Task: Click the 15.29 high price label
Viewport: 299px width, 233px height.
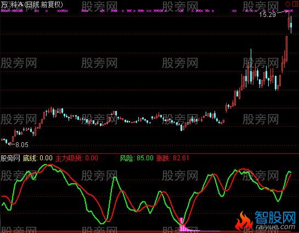Action: [x=268, y=15]
